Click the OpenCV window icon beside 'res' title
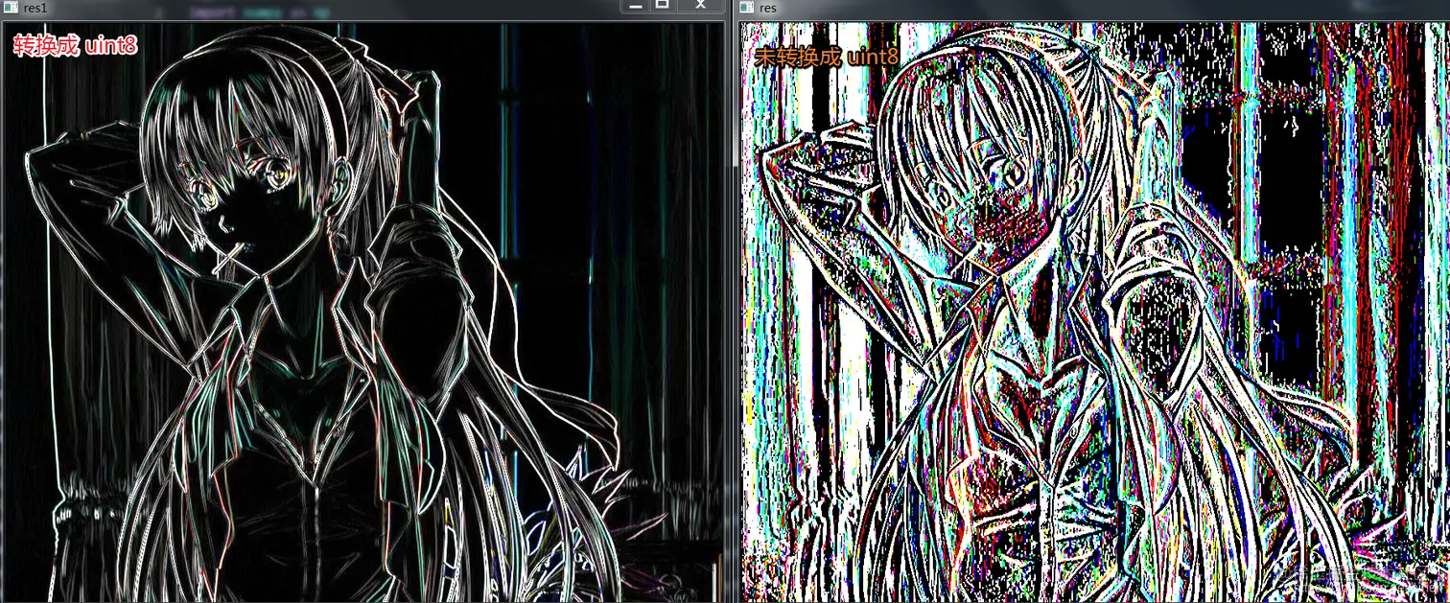 [746, 7]
